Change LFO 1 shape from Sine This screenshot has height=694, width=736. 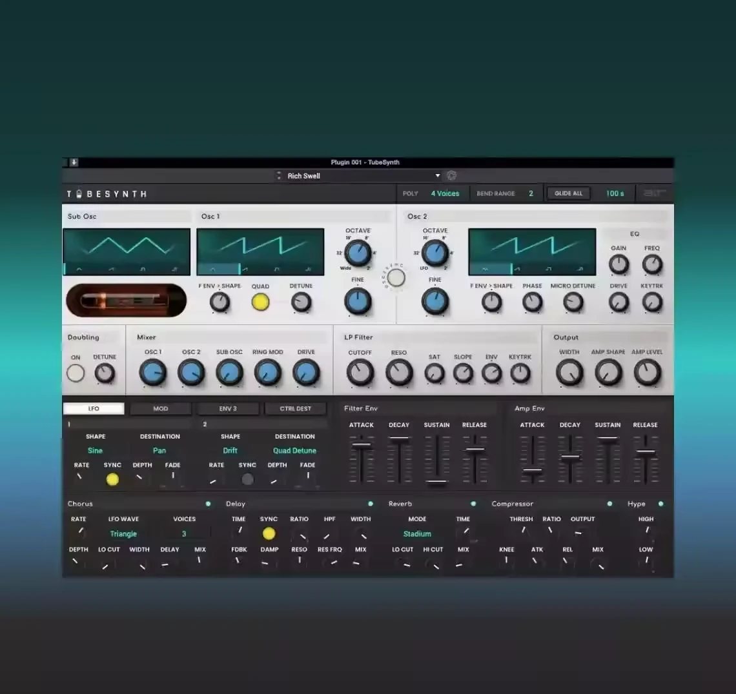point(95,450)
